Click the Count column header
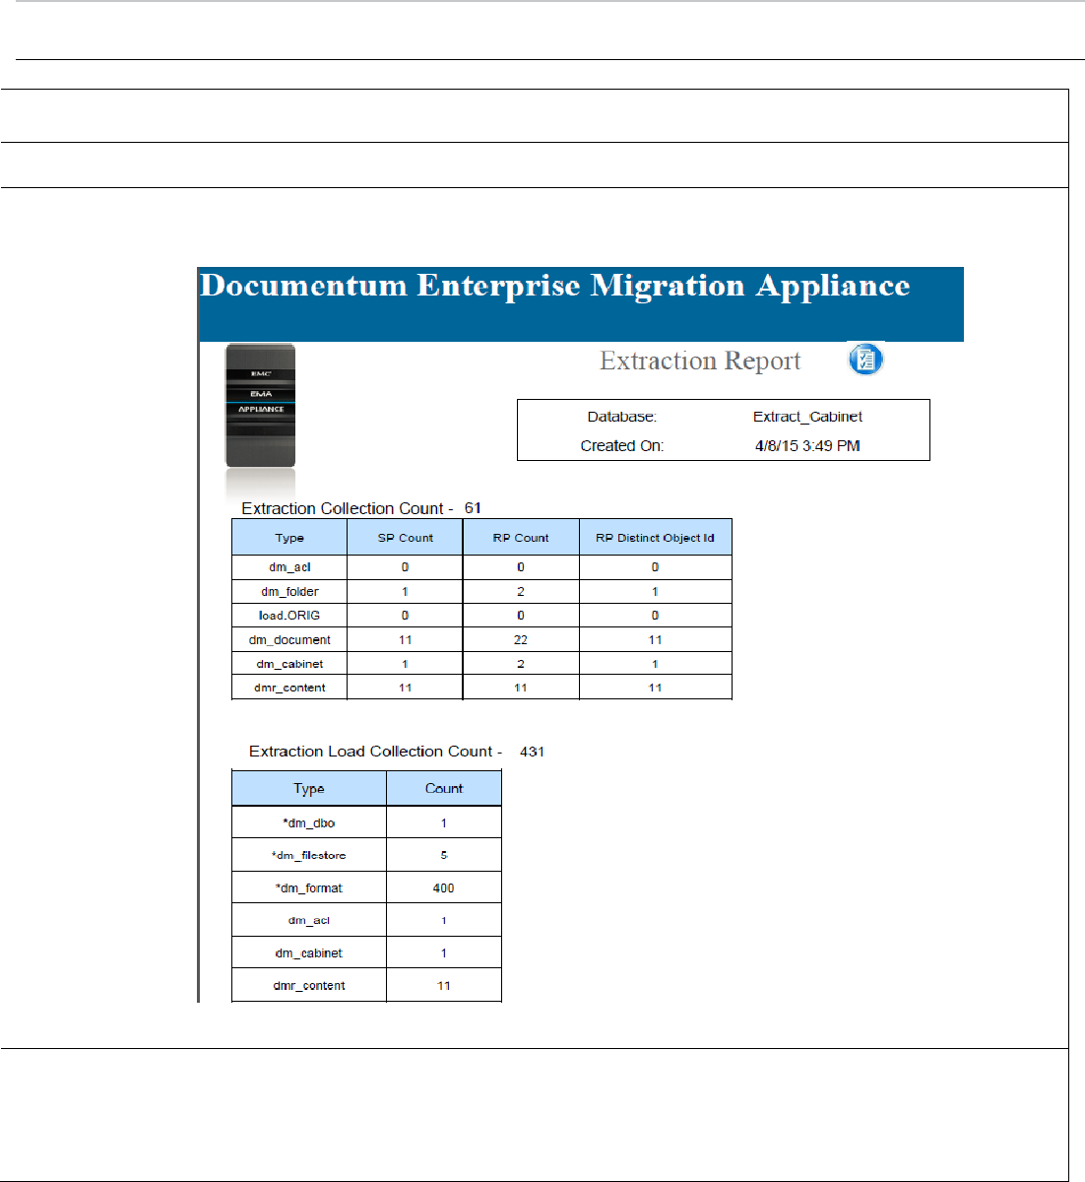1085x1182 pixels. pos(444,789)
